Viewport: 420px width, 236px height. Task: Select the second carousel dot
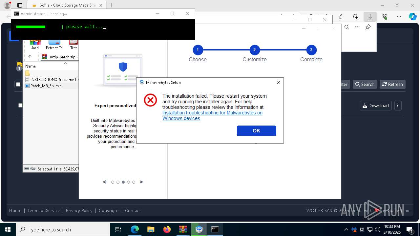coord(118,182)
